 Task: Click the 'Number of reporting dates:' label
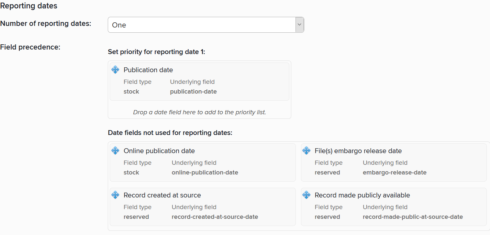46,23
